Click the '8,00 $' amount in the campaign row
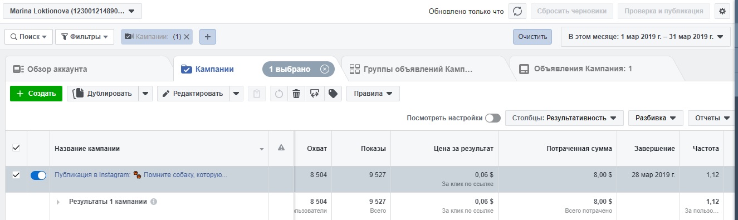This screenshot has width=738, height=220. click(602, 174)
